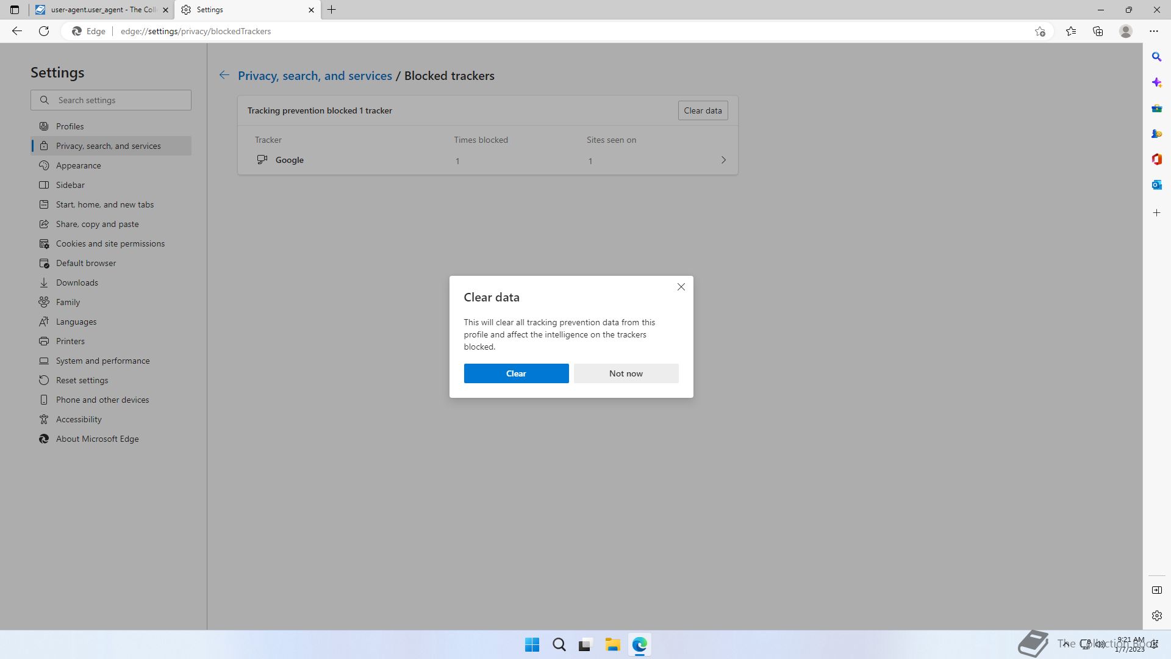Close the Clear data dialog with X

pos(681,287)
